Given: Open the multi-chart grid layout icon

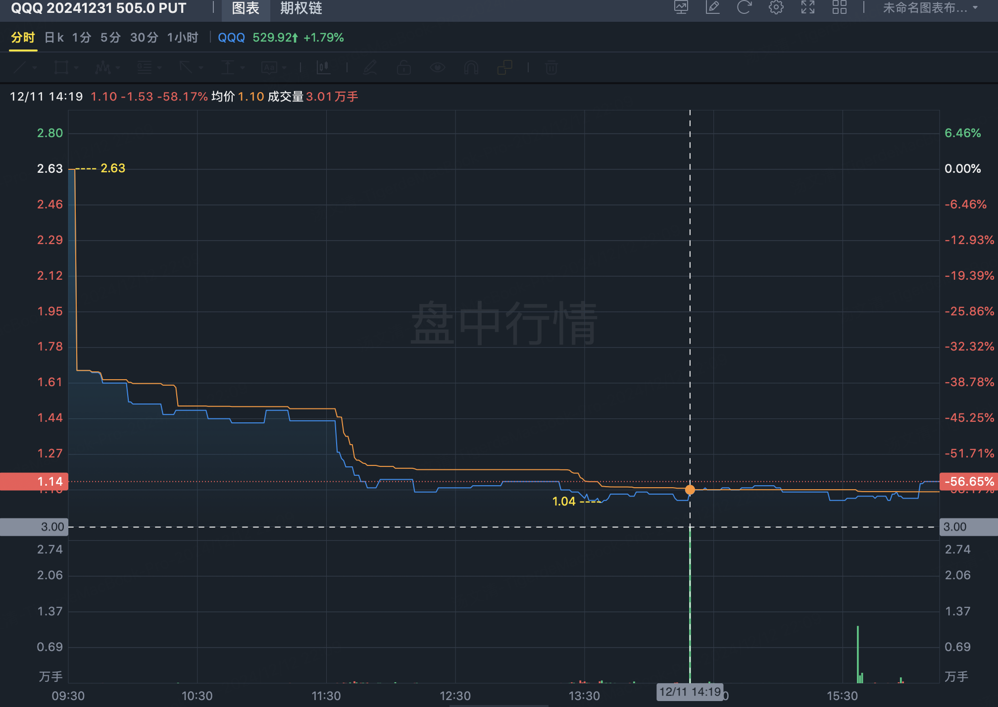Looking at the screenshot, I should click(x=839, y=7).
